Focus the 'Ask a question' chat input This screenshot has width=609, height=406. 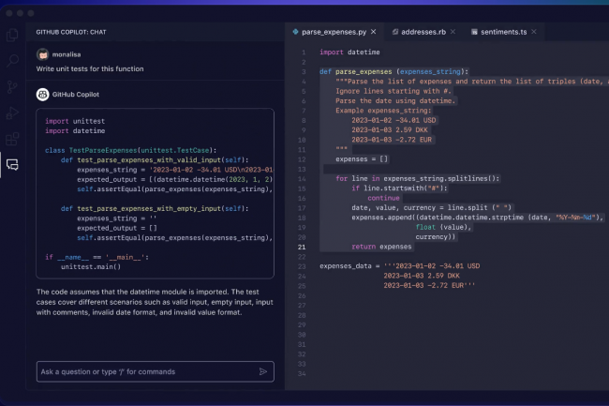tap(145, 371)
